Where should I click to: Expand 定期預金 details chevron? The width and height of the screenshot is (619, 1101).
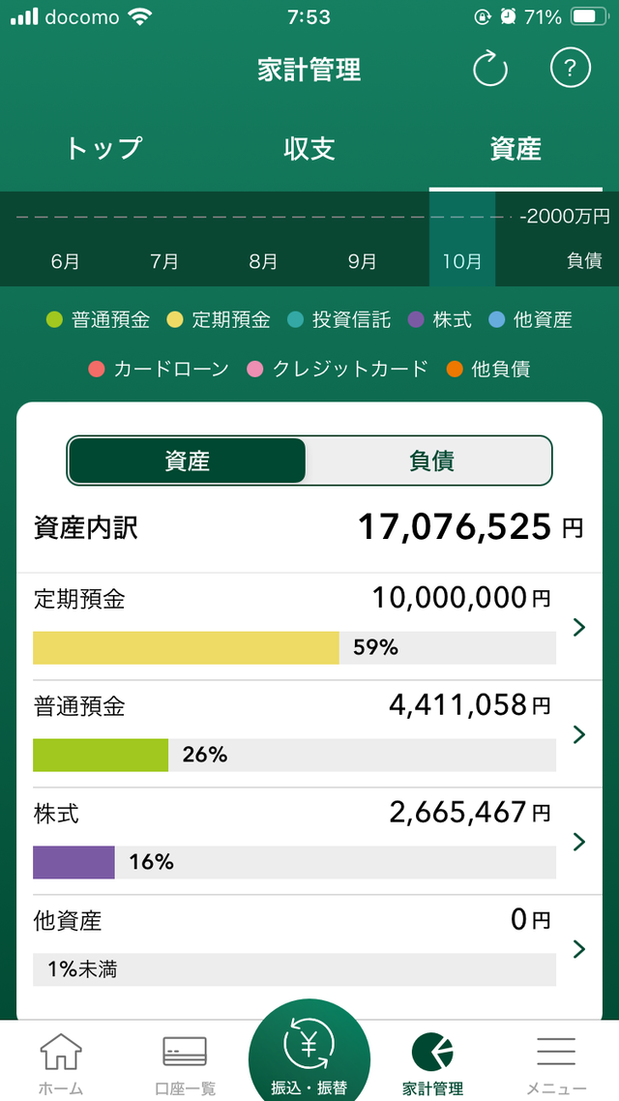coord(579,627)
